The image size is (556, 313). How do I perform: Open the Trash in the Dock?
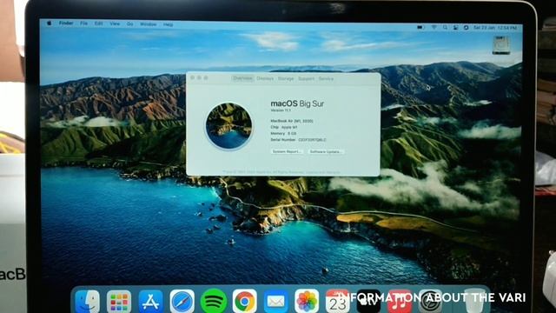[x=474, y=302]
